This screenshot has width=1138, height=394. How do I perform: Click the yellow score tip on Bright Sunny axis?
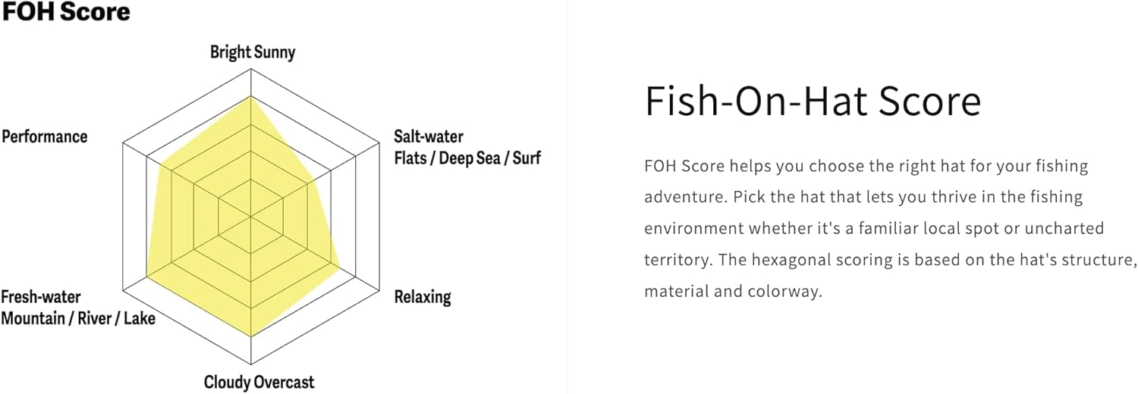pyautogui.click(x=251, y=97)
